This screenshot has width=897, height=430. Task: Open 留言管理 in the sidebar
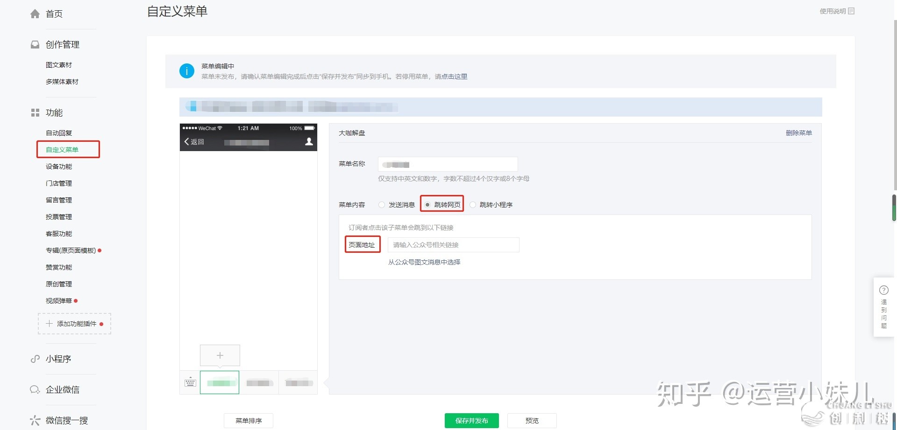[59, 200]
